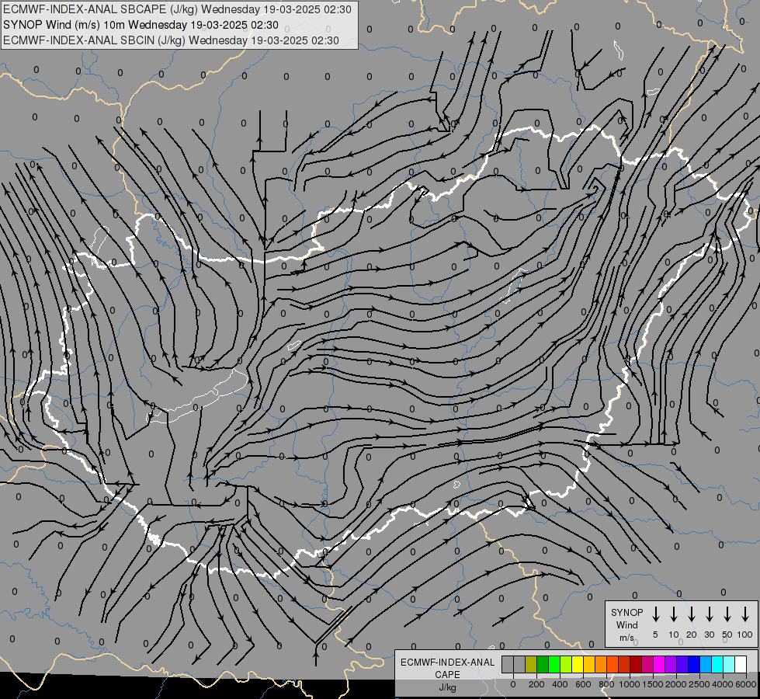Click the 100 speed label in wind legend
The image size is (760, 699).
tap(745, 635)
